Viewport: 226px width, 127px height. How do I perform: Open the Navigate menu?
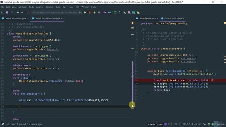[23, 7]
